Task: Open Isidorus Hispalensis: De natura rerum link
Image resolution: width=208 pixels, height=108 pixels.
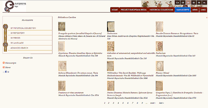Action: [78, 73]
